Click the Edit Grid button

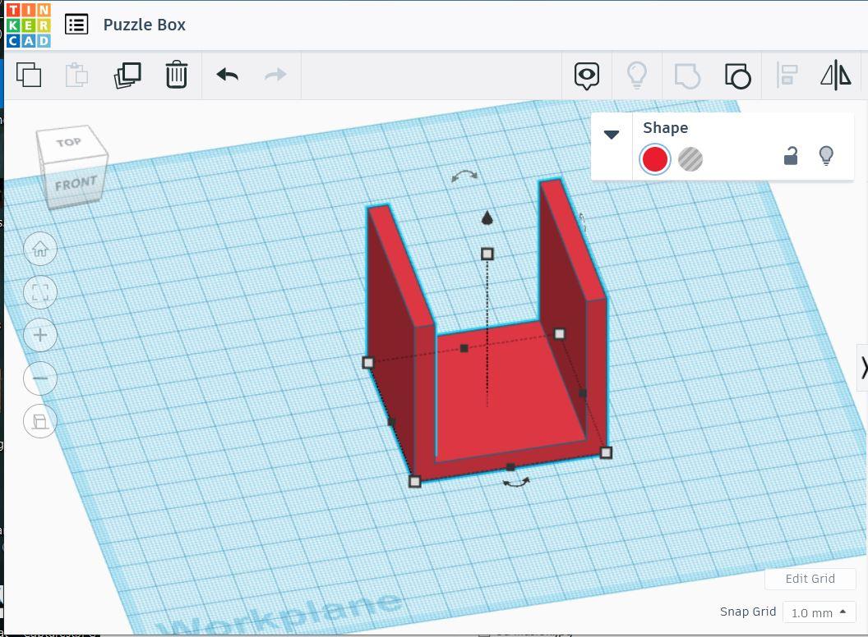[x=810, y=579]
